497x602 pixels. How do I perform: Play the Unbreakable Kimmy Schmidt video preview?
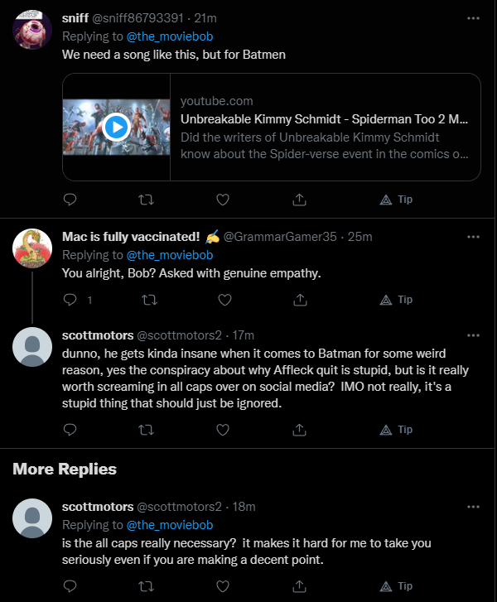pos(116,127)
